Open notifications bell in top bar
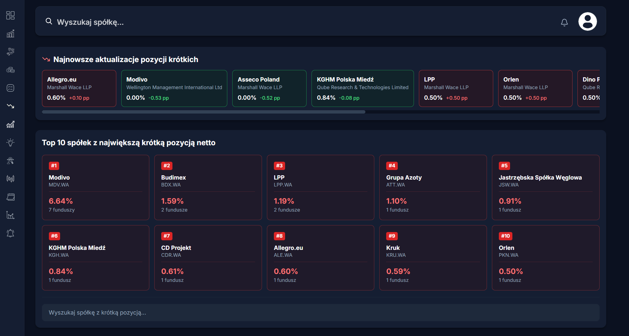The image size is (629, 336). coord(564,22)
